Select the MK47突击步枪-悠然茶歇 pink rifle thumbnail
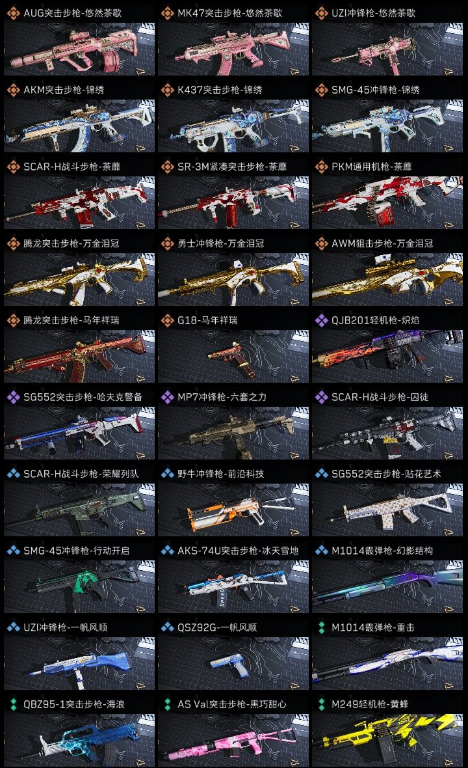This screenshot has height=768, width=468. pos(233,49)
